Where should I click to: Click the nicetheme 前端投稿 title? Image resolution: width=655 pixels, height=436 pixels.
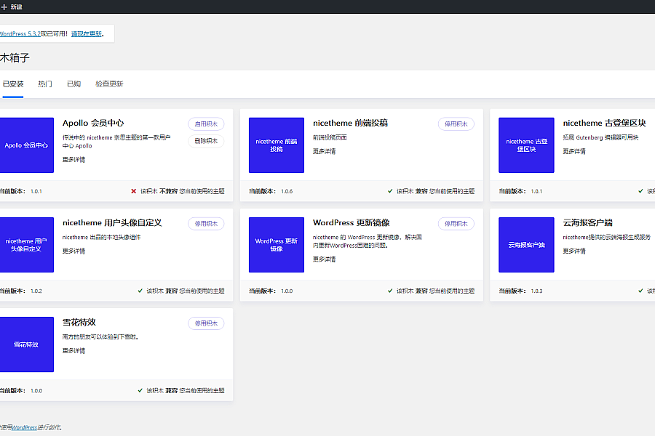pos(351,123)
